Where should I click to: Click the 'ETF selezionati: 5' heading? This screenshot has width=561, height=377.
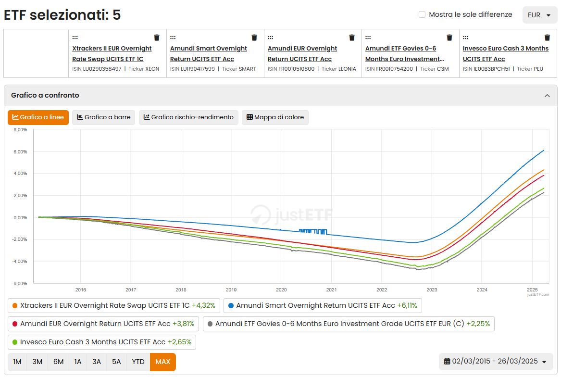pos(62,15)
